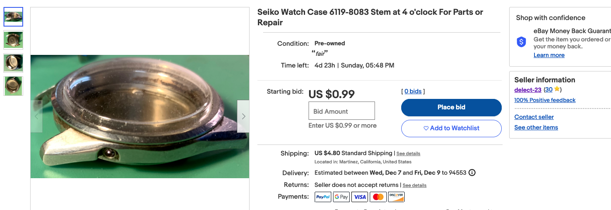Select the first watch case thumbnail
611x210 pixels.
13,17
